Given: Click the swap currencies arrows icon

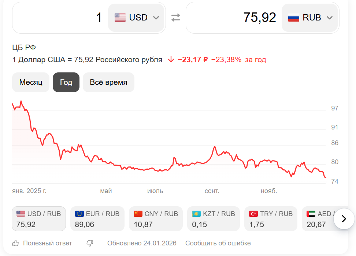Looking at the screenshot, I should click(176, 18).
